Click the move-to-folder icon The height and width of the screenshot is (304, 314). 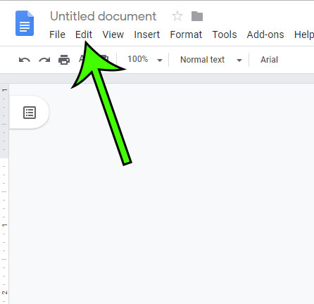click(x=197, y=16)
